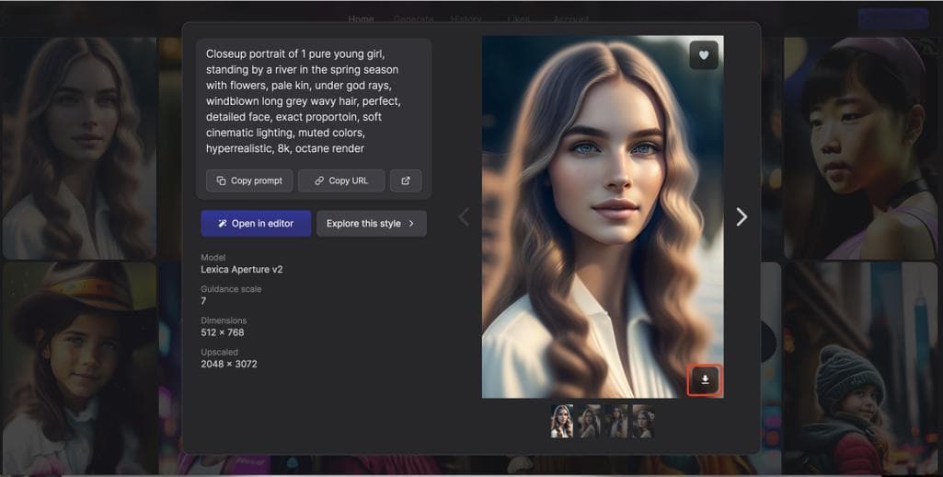Click the Copy prompt button
The image size is (943, 477).
click(x=249, y=180)
